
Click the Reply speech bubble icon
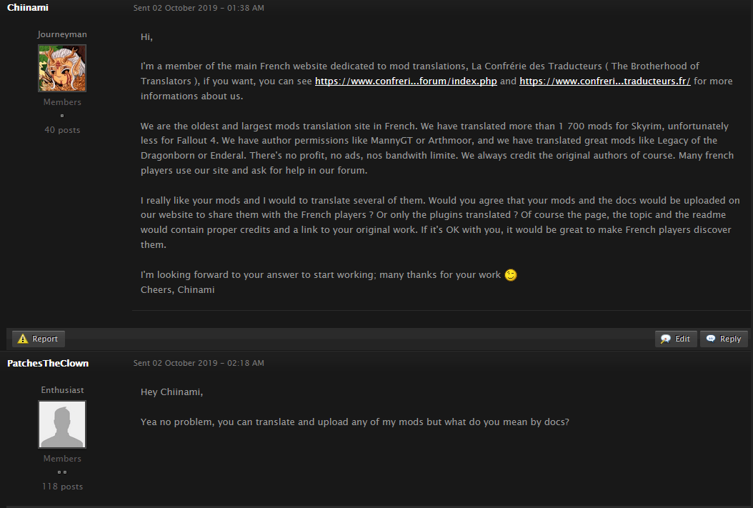(711, 339)
